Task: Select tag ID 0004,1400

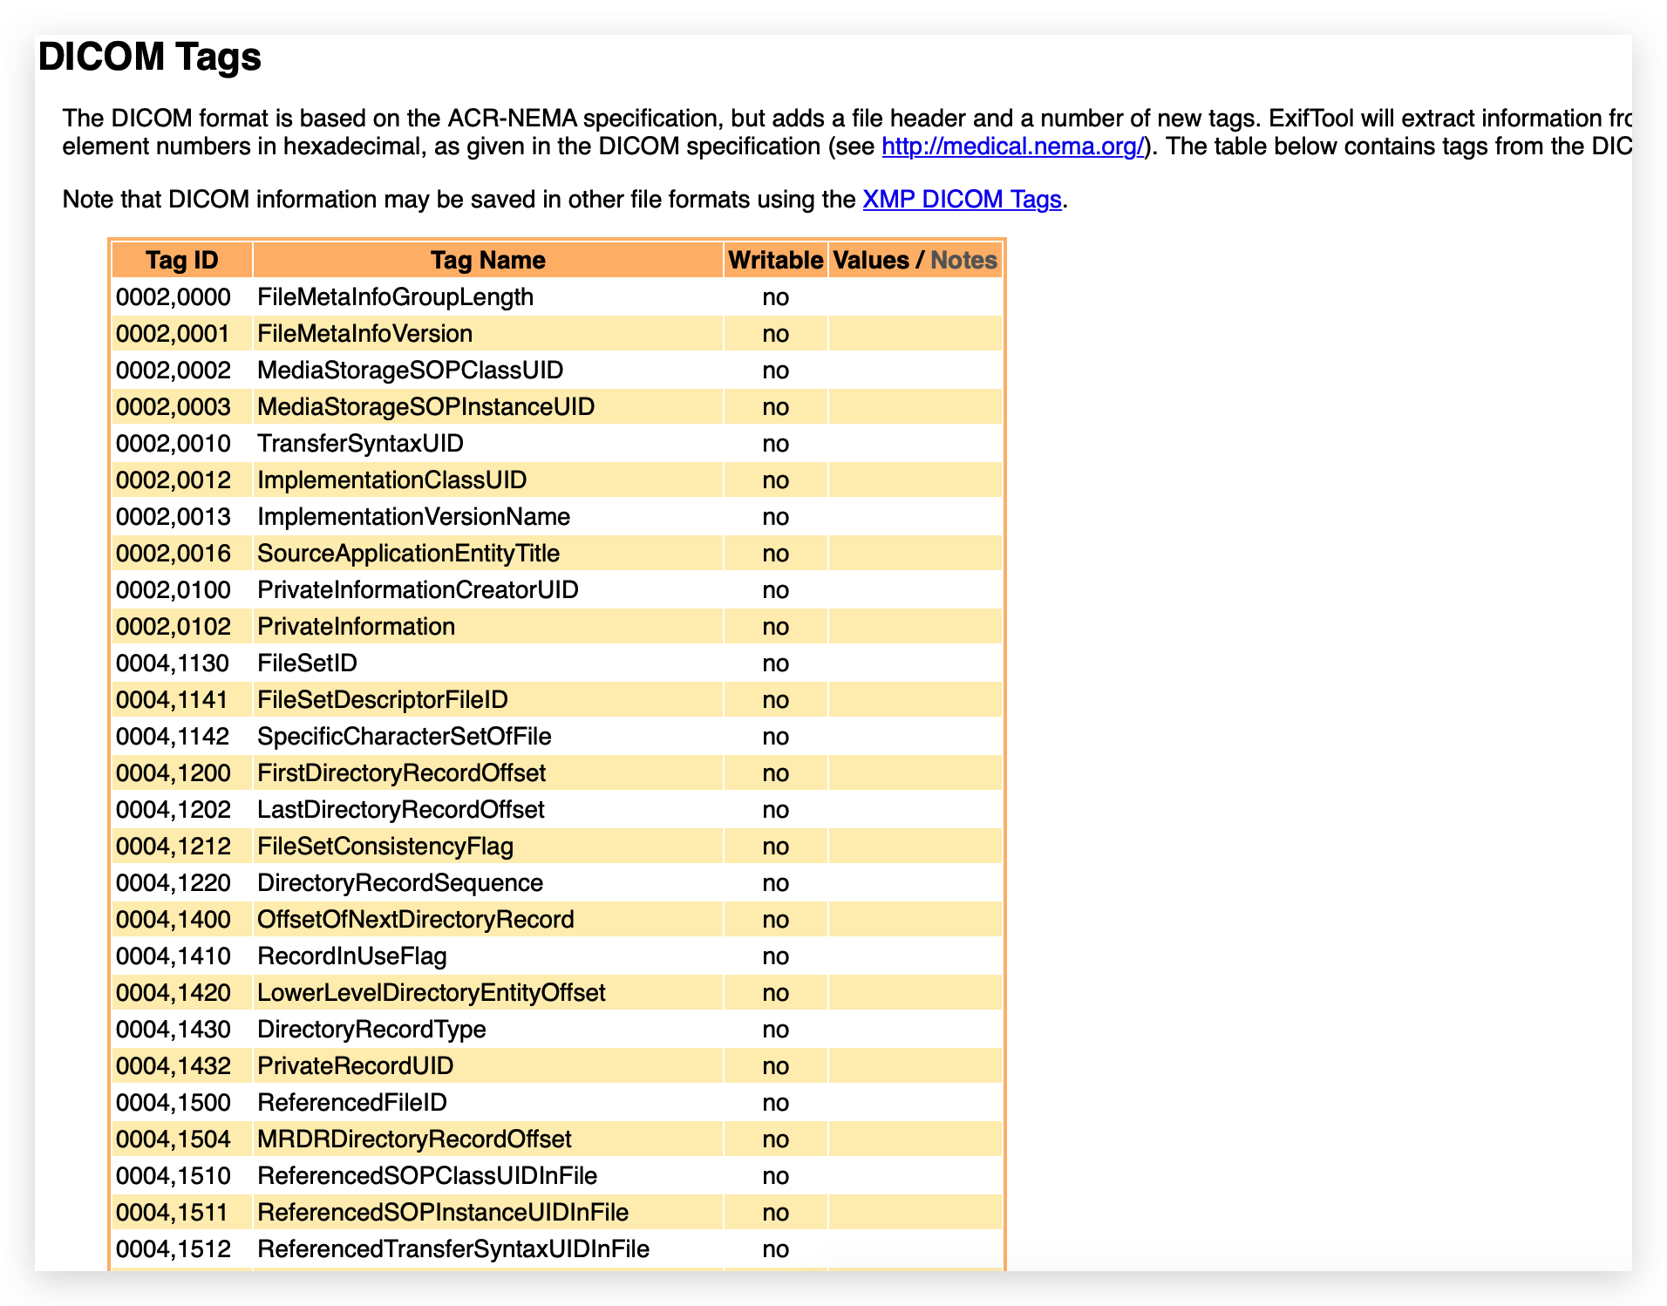Action: click(174, 920)
